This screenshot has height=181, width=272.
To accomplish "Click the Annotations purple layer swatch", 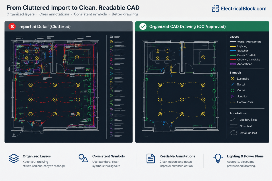I will [x=233, y=64].
